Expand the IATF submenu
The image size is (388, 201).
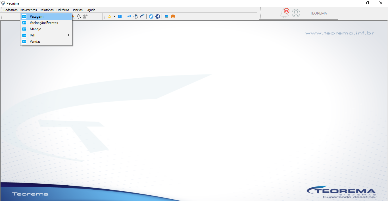coord(46,35)
